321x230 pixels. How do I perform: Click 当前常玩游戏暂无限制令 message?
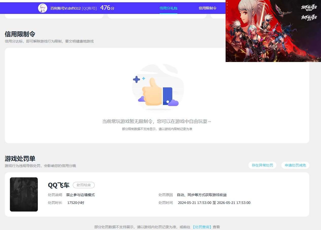tap(157, 121)
